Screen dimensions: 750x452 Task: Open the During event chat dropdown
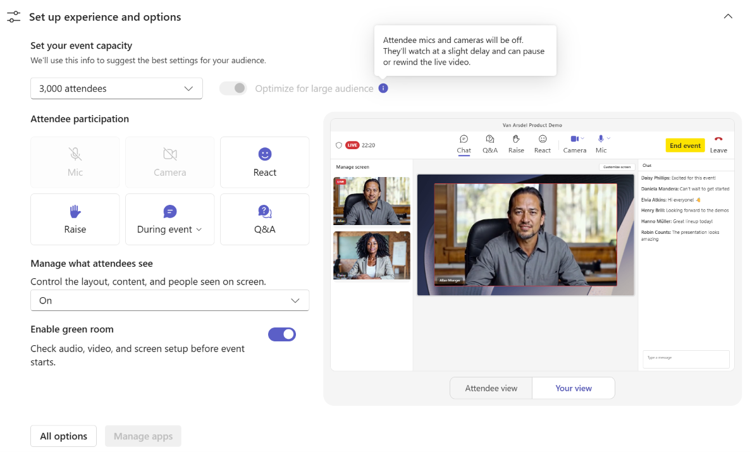(170, 219)
